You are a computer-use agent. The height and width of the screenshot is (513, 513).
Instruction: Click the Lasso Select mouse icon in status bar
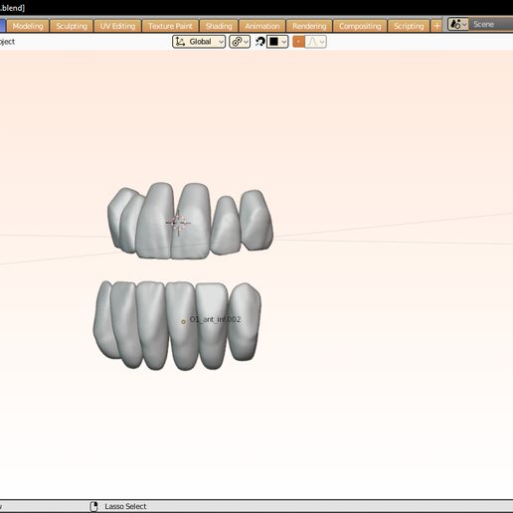[94, 506]
